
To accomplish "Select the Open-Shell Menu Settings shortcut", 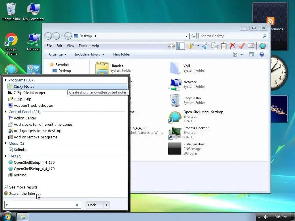I will tap(196, 117).
